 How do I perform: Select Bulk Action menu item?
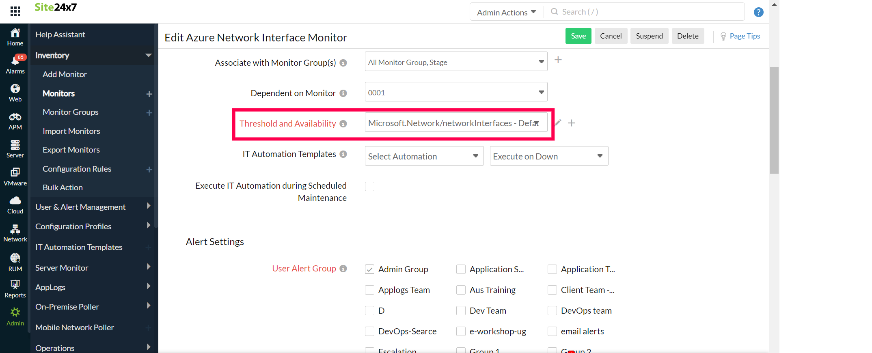click(x=63, y=187)
